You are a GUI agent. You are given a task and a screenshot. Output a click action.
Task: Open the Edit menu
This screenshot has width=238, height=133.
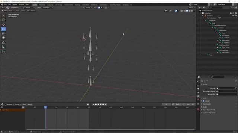[x=10, y=4]
